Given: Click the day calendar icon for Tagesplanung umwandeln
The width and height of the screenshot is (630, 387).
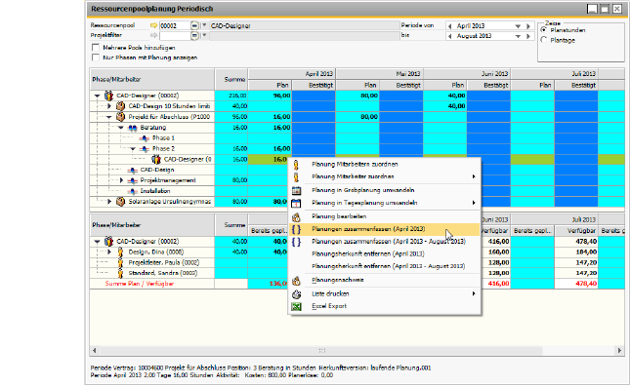Looking at the screenshot, I should [x=296, y=203].
